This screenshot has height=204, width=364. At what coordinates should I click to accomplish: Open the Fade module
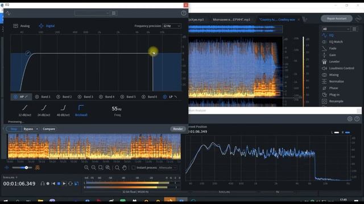332,48
